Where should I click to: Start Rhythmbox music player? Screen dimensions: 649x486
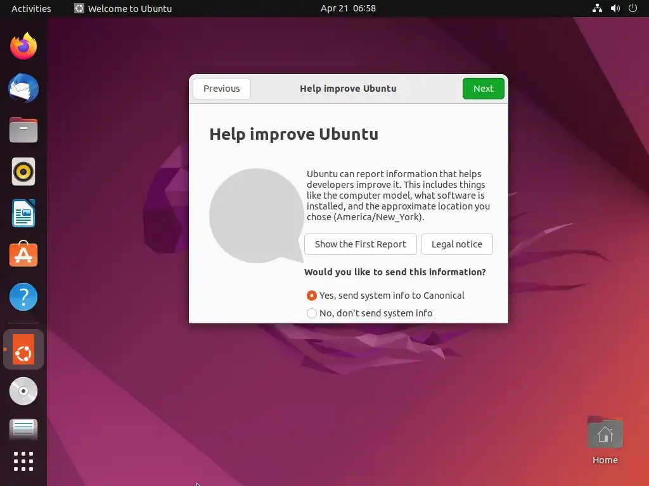tap(23, 171)
